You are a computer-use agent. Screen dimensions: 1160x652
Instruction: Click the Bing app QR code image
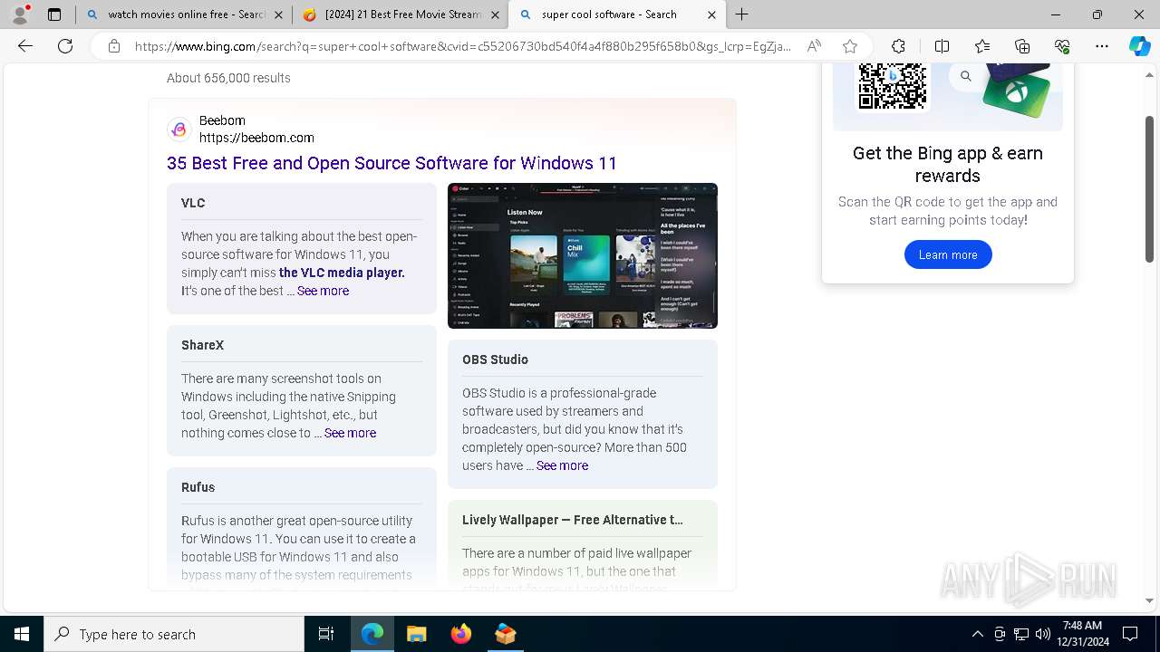pyautogui.click(x=893, y=85)
